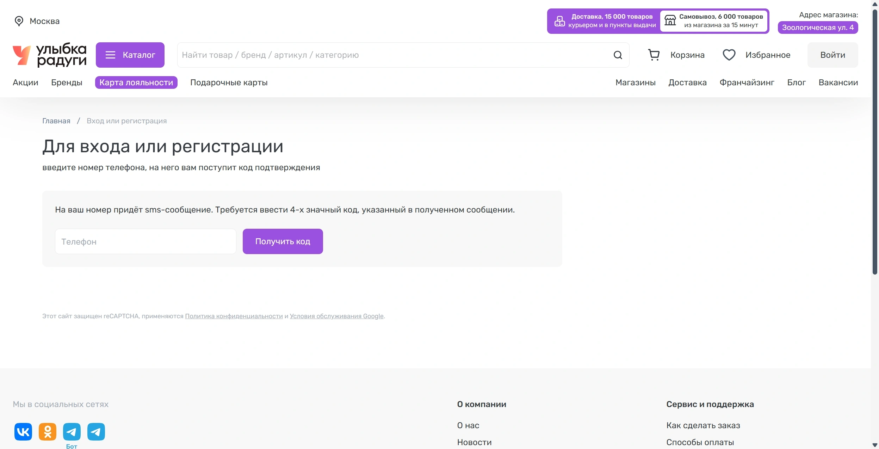Click the Войти button

tap(833, 55)
